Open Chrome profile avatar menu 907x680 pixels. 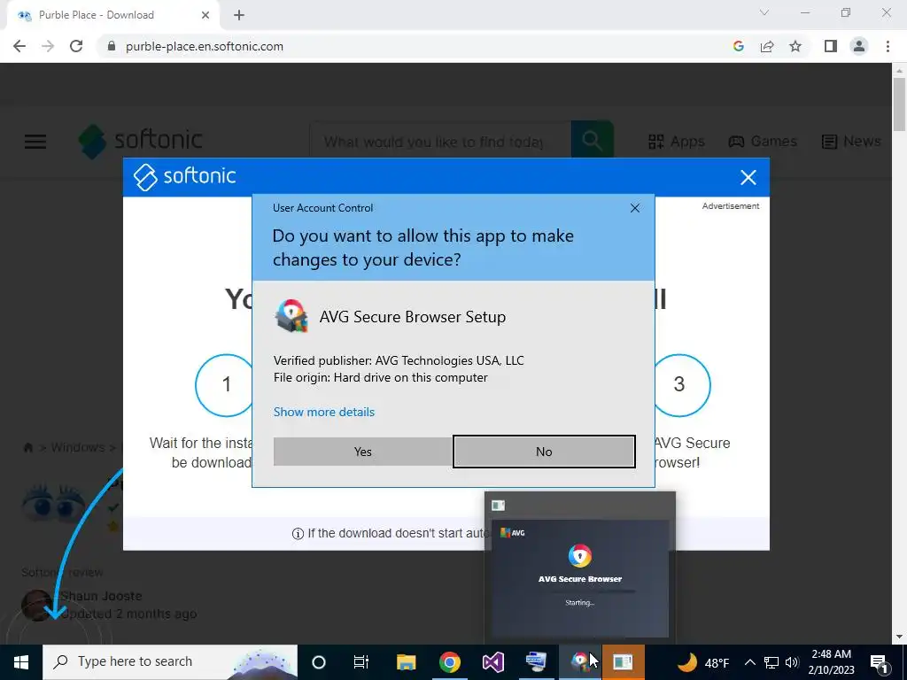pyautogui.click(x=859, y=46)
